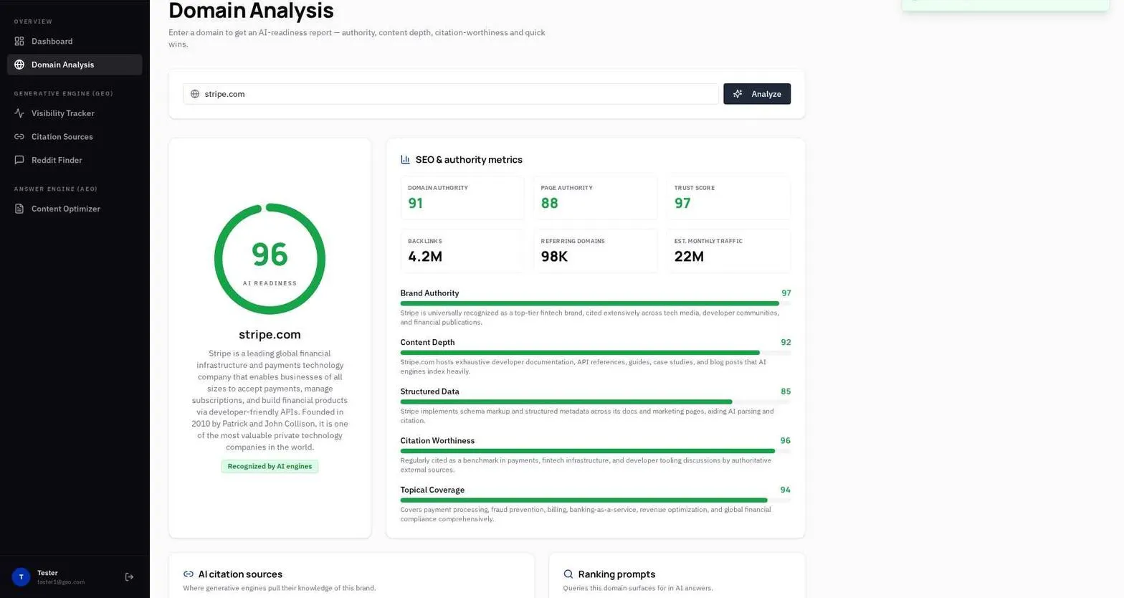Focus the domain input containing stripe.com
This screenshot has width=1124, height=598.
451,94
